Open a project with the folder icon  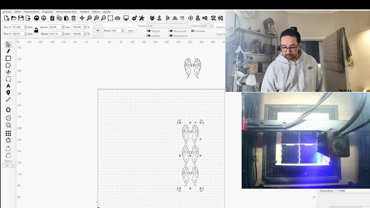[x=14, y=18]
